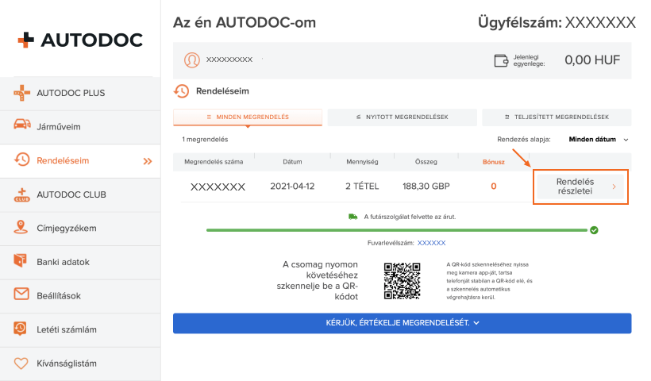651x381 pixels.
Task: Open the Rendezés alapja Minden dátum dropdown
Action: click(599, 140)
